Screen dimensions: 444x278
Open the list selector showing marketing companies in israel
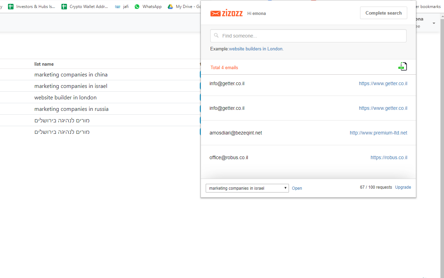tap(247, 188)
